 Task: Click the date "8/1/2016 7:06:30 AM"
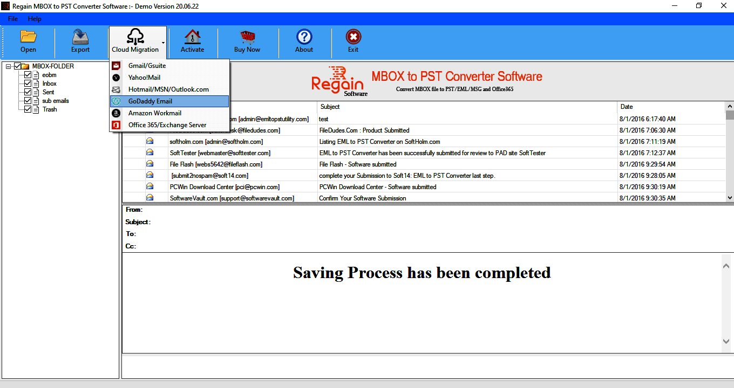click(x=648, y=130)
